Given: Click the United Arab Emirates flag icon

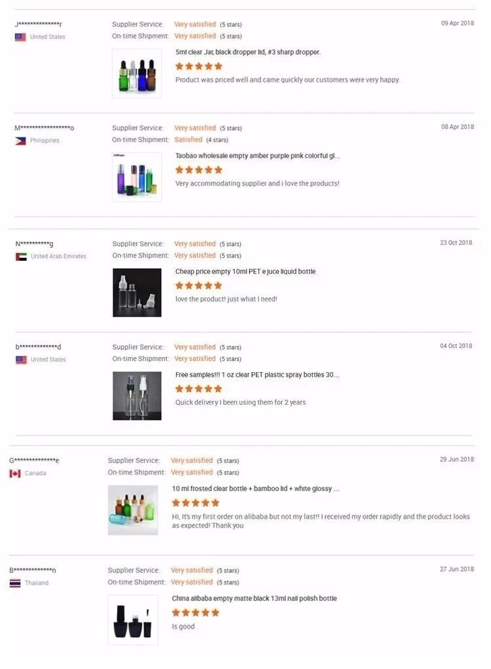Looking at the screenshot, I should (21, 256).
